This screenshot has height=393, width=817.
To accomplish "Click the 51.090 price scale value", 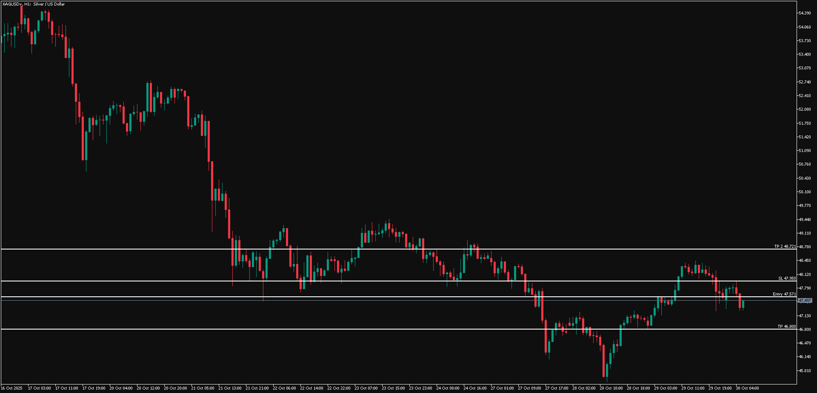I will (x=804, y=151).
